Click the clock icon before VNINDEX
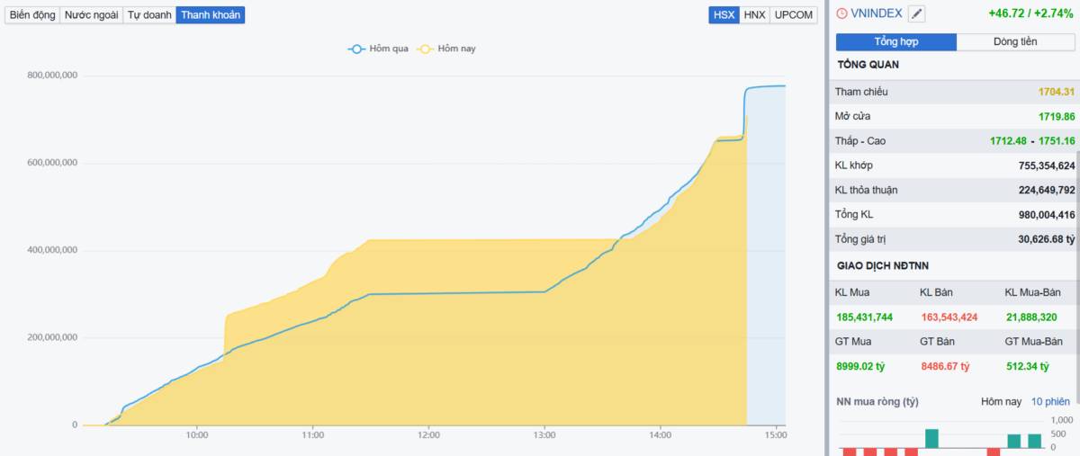Screen dimensions: 1080x456 click(841, 13)
